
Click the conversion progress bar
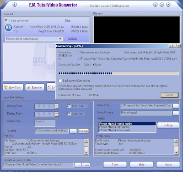[x=118, y=73]
